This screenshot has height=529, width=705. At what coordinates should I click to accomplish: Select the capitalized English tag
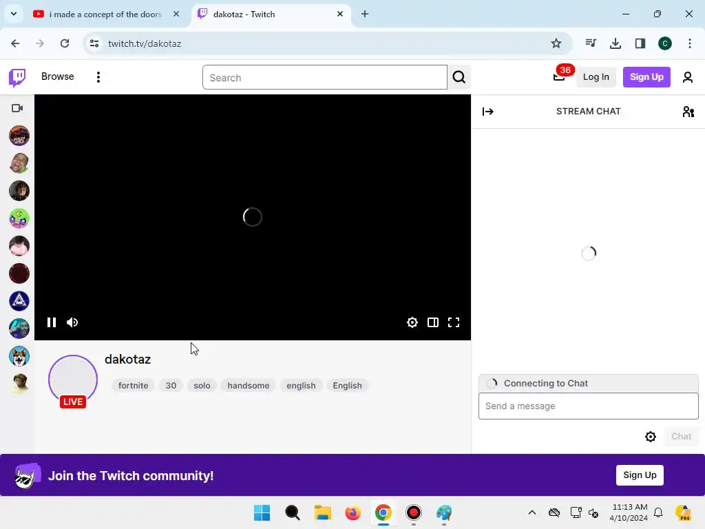(x=347, y=386)
